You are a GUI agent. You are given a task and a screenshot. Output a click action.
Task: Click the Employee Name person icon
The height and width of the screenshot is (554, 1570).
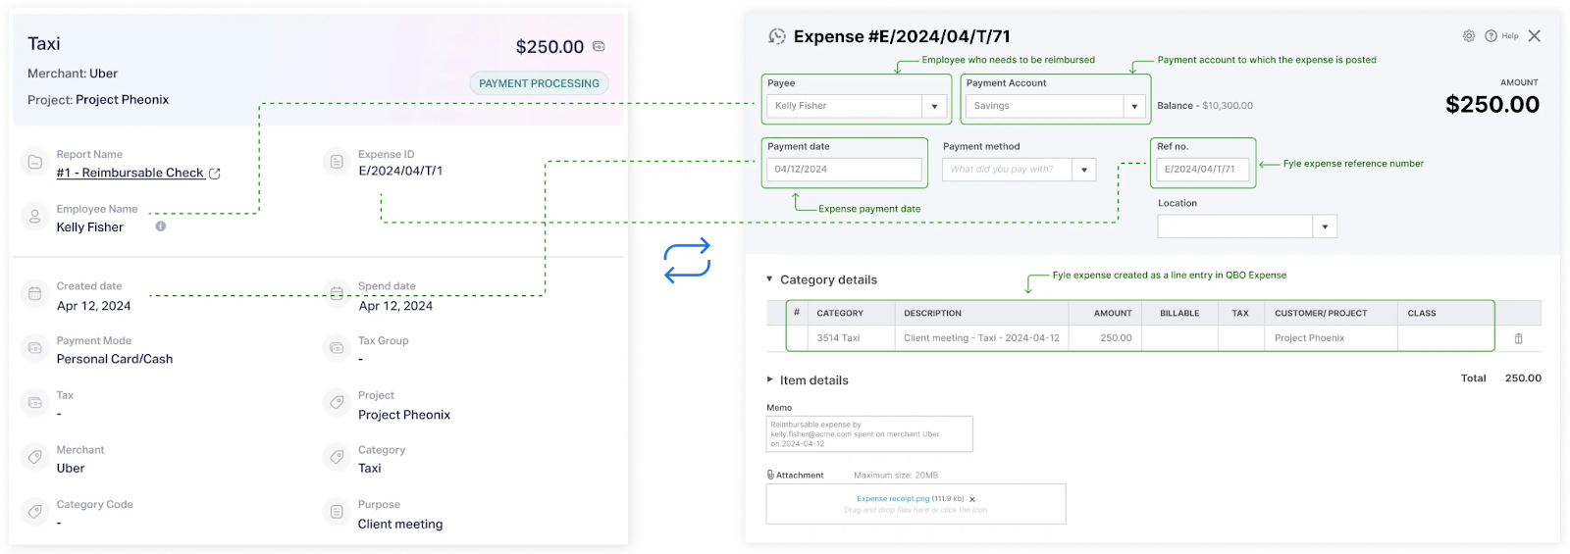(x=35, y=217)
